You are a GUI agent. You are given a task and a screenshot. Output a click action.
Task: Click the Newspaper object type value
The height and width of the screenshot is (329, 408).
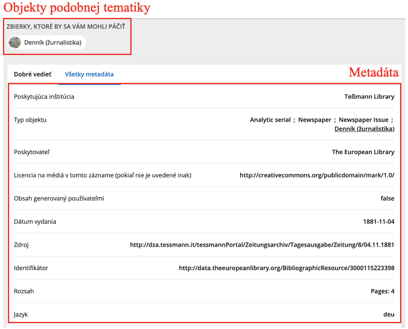pyautogui.click(x=315, y=120)
